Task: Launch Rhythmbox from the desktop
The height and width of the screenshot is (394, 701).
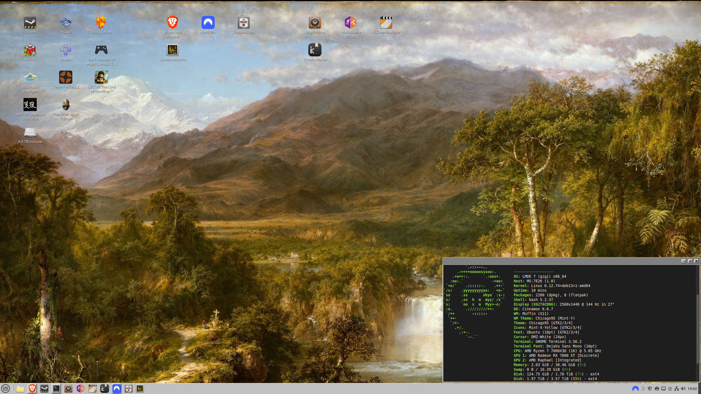Action: point(315,23)
